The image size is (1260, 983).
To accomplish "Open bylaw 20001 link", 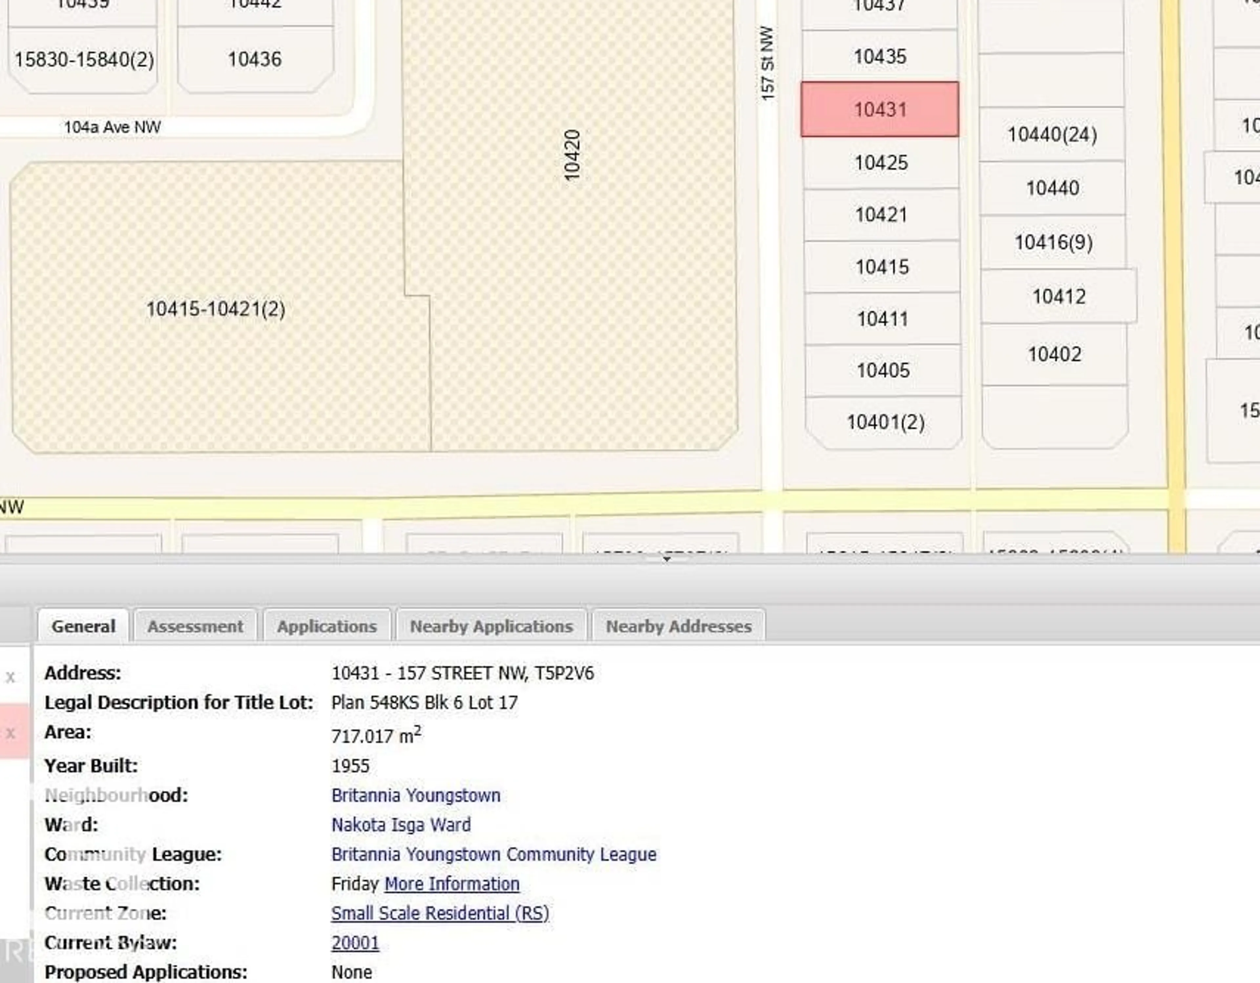I will 355,943.
